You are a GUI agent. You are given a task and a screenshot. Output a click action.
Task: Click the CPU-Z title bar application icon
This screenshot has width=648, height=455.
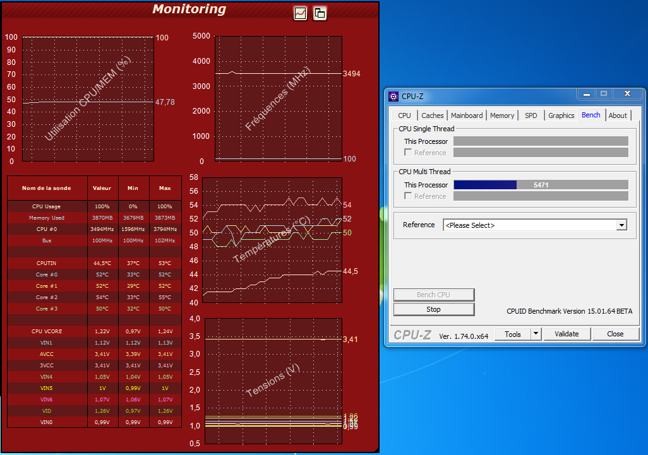393,96
